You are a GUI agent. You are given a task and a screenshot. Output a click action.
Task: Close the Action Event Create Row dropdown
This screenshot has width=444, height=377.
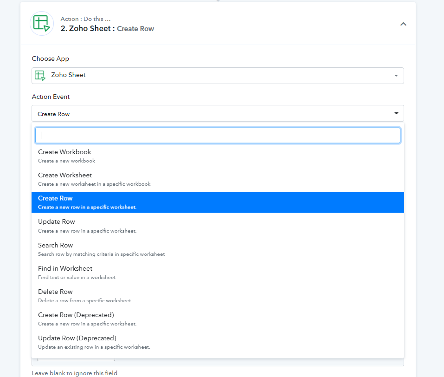pos(218,113)
